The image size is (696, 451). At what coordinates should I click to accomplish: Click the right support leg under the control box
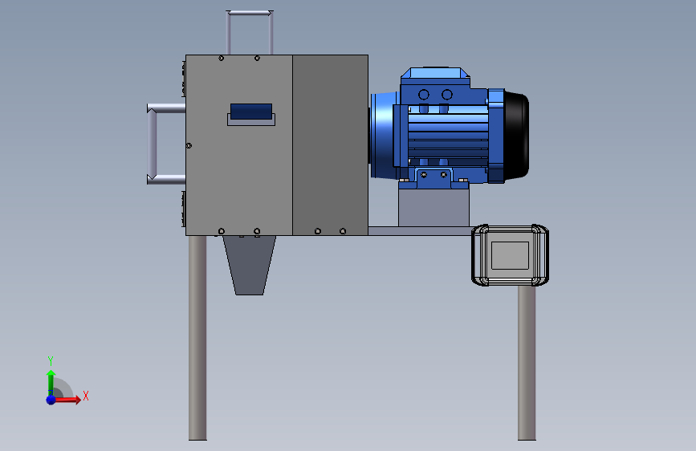527,363
